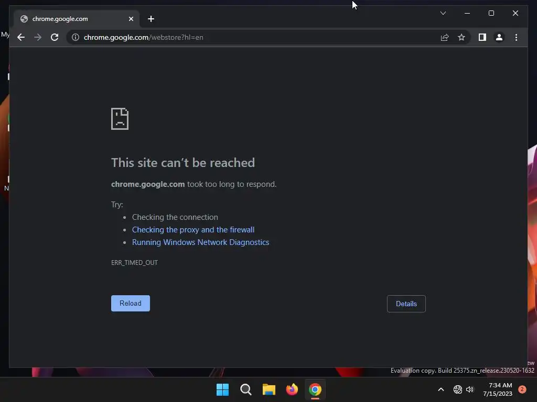
Task: Click the 'This site can't be reached' heading
Action: (x=183, y=163)
